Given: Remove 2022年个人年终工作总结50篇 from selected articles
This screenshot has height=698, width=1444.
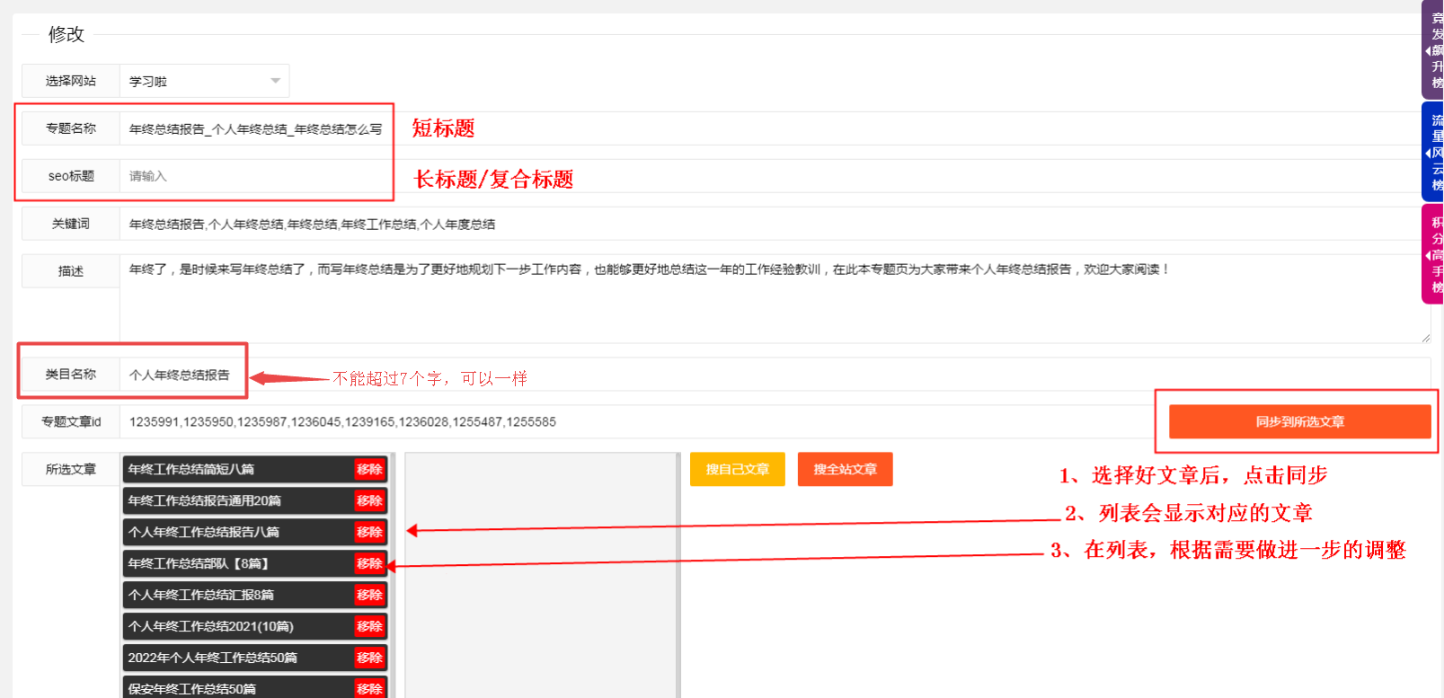Looking at the screenshot, I should pos(369,658).
